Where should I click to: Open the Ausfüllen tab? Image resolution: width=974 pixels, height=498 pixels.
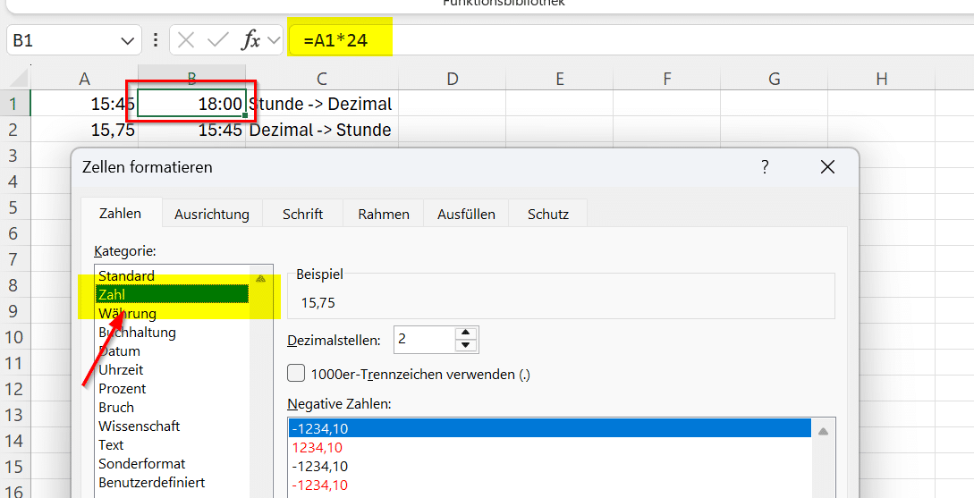466,215
